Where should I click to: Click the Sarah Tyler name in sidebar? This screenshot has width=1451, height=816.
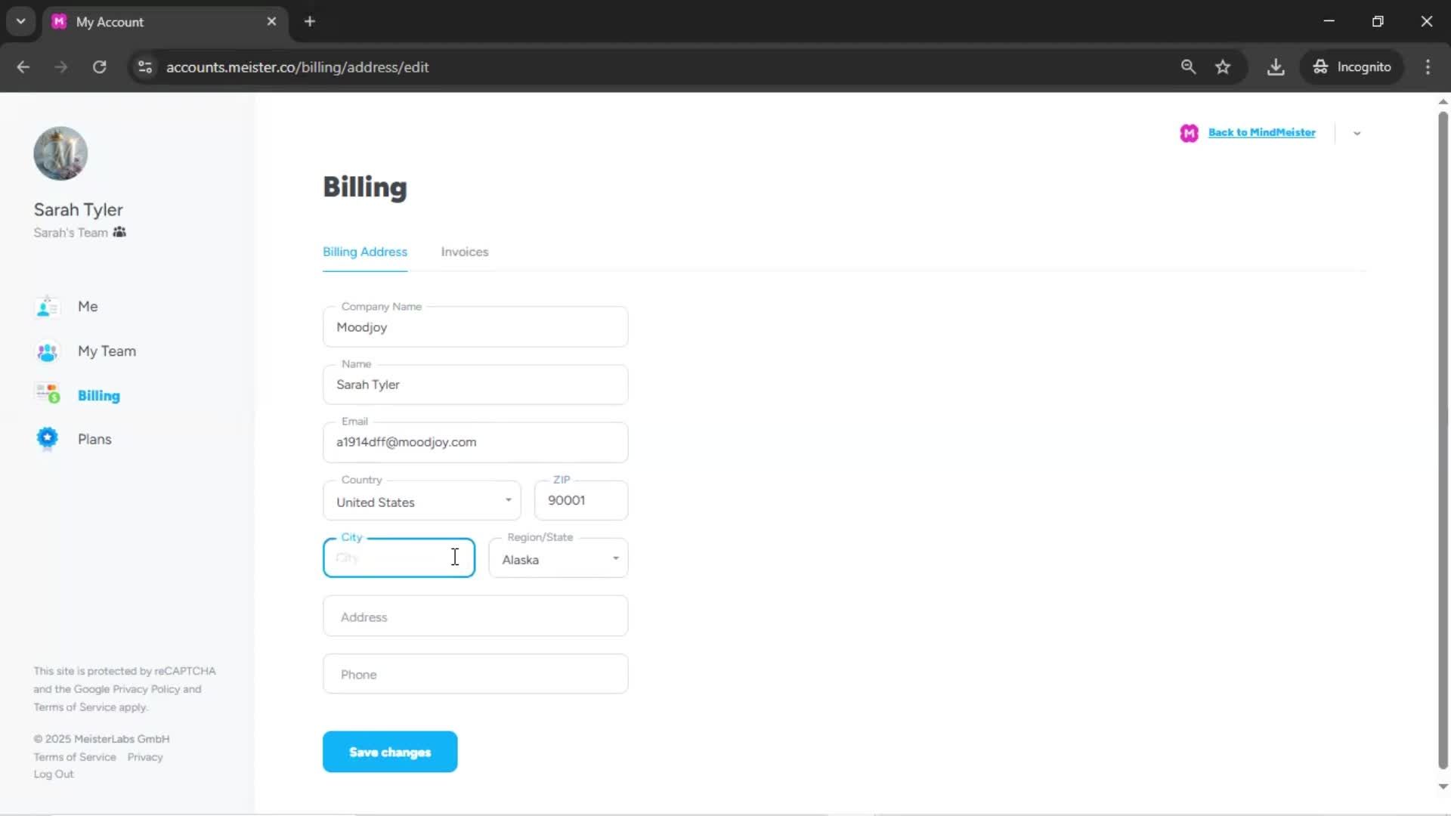click(x=78, y=209)
